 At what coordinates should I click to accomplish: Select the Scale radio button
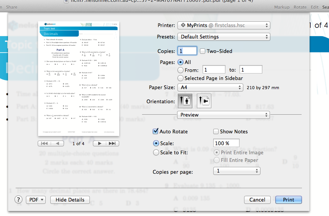[156, 143]
